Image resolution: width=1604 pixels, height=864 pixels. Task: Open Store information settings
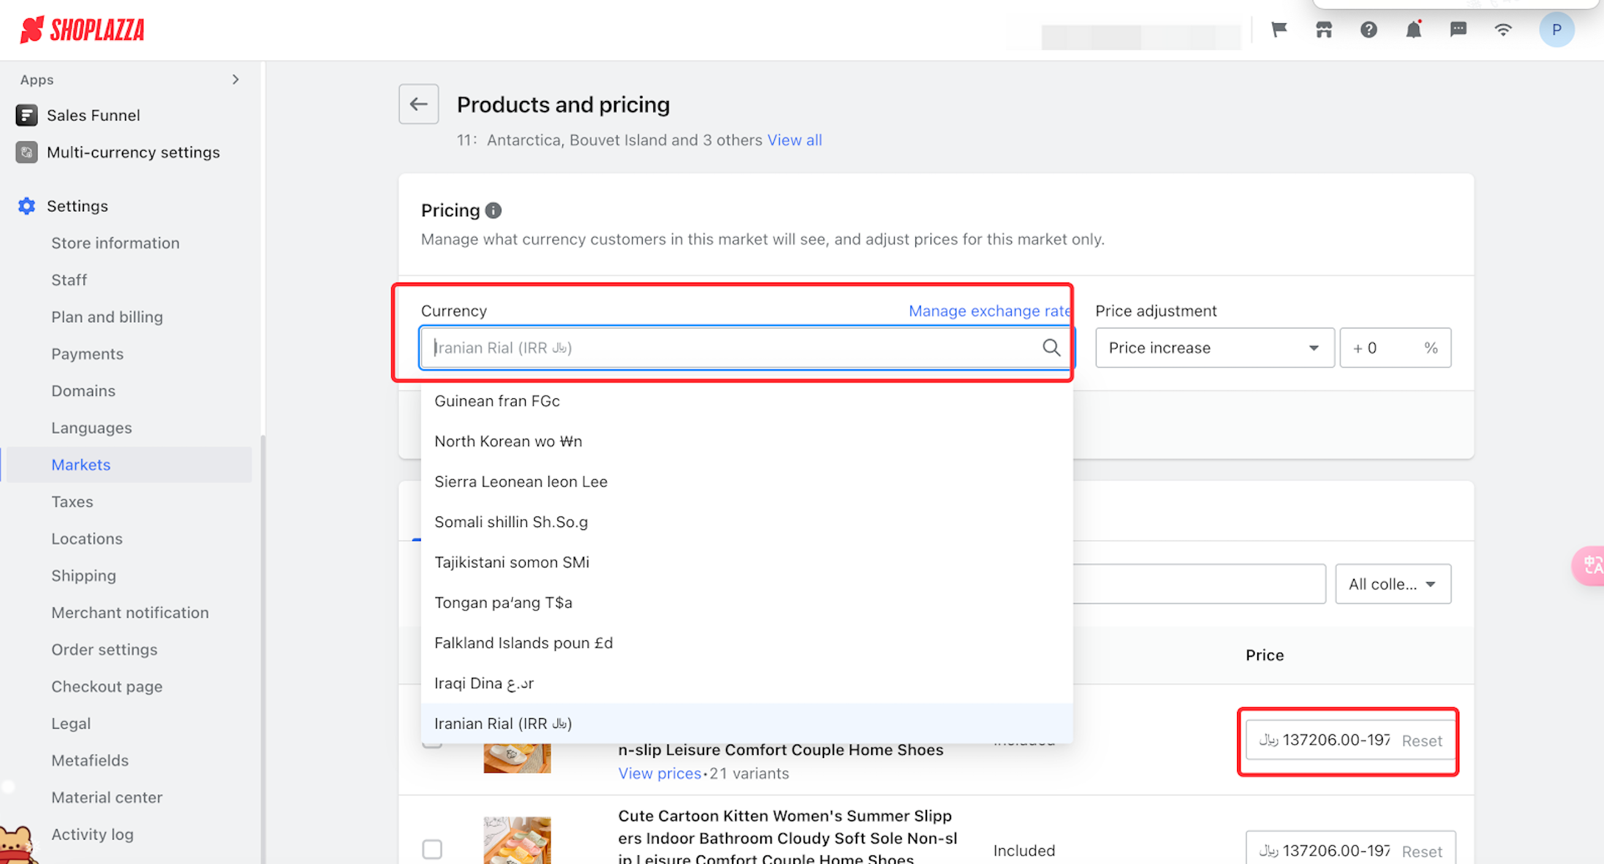(x=115, y=243)
